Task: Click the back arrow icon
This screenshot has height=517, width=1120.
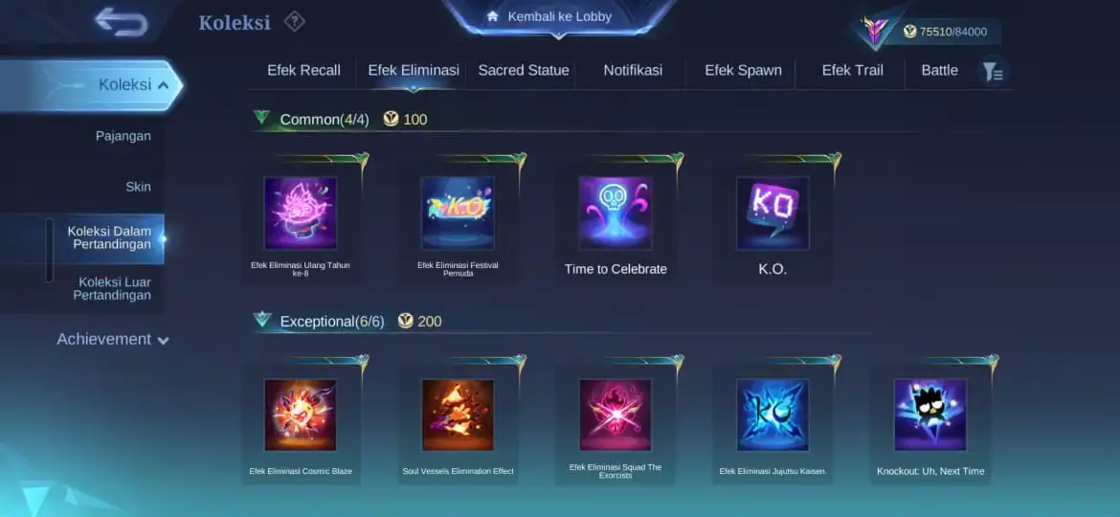Action: pos(122,22)
